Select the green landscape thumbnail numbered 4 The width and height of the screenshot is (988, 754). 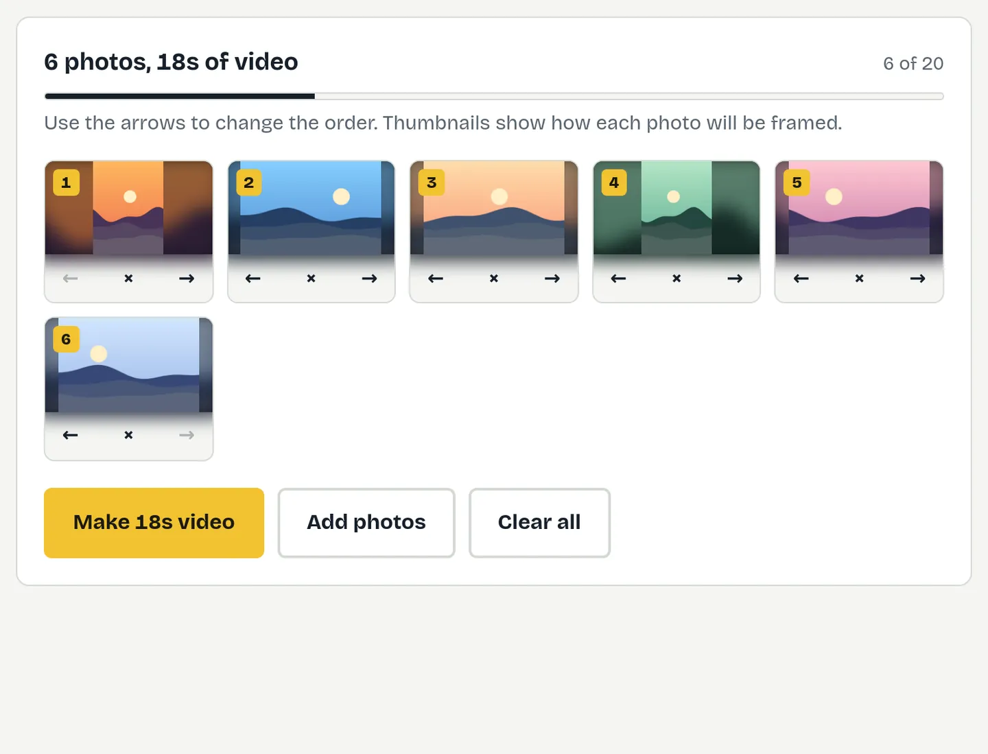tap(677, 208)
